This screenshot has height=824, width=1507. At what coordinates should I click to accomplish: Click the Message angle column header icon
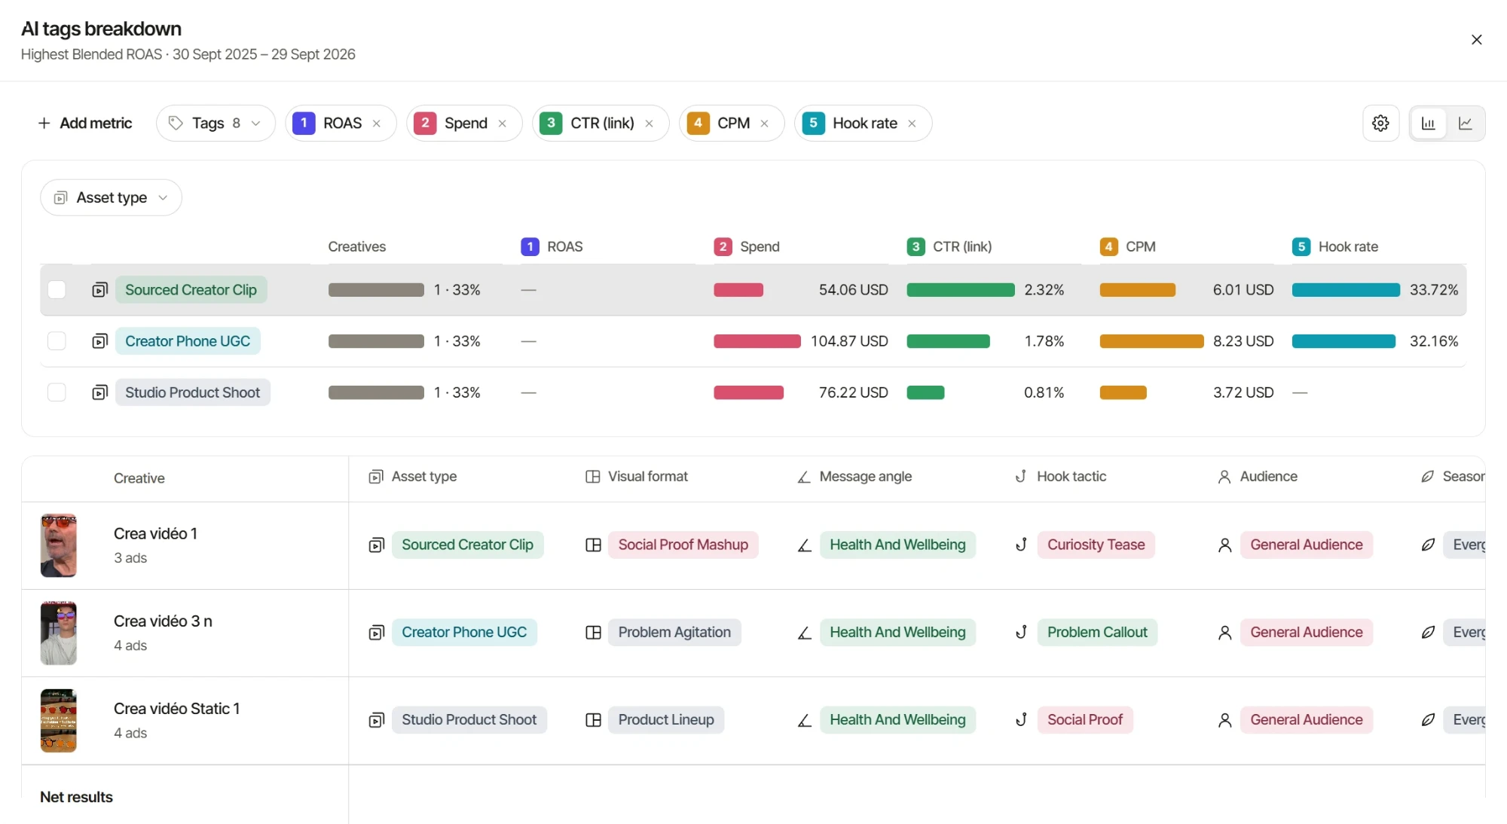pos(804,477)
